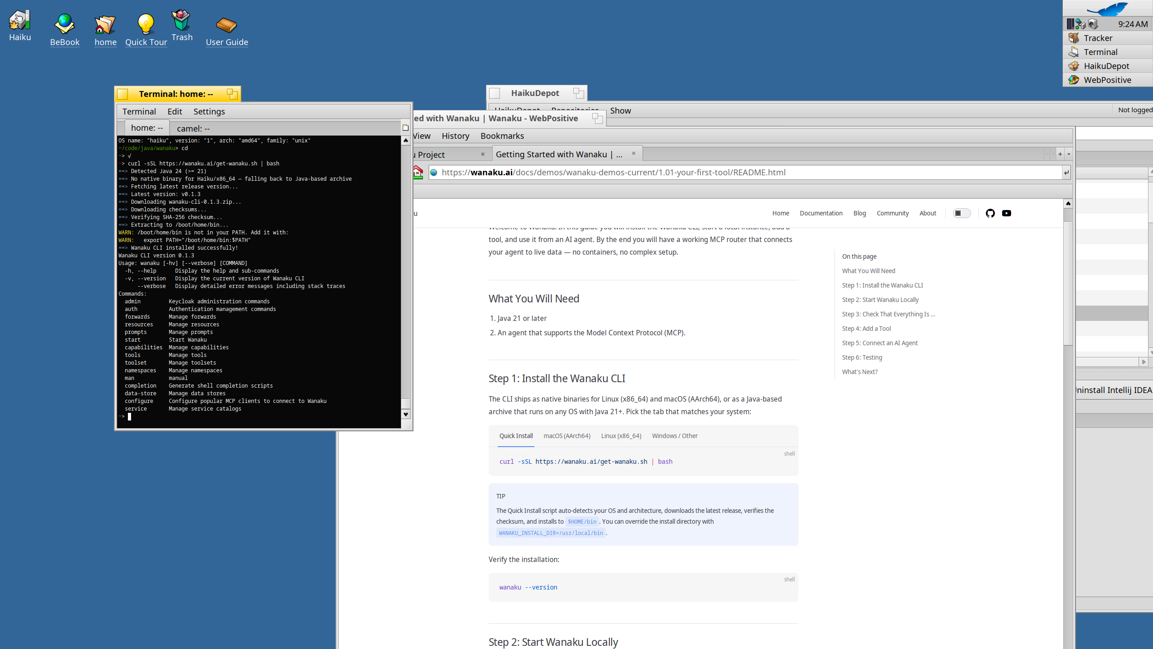This screenshot has height=649, width=1153.
Task: Open the Haiku desktop icon
Action: pyautogui.click(x=20, y=25)
